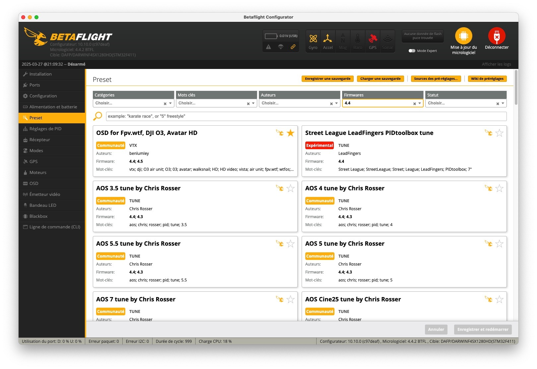Open the Auteurs dropdown
537x369 pixels.
point(300,103)
